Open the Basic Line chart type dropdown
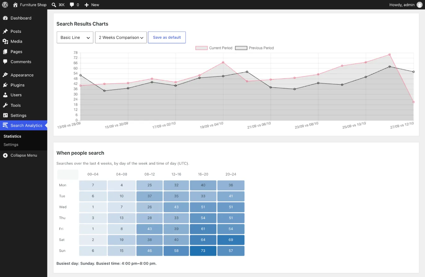 pos(75,37)
